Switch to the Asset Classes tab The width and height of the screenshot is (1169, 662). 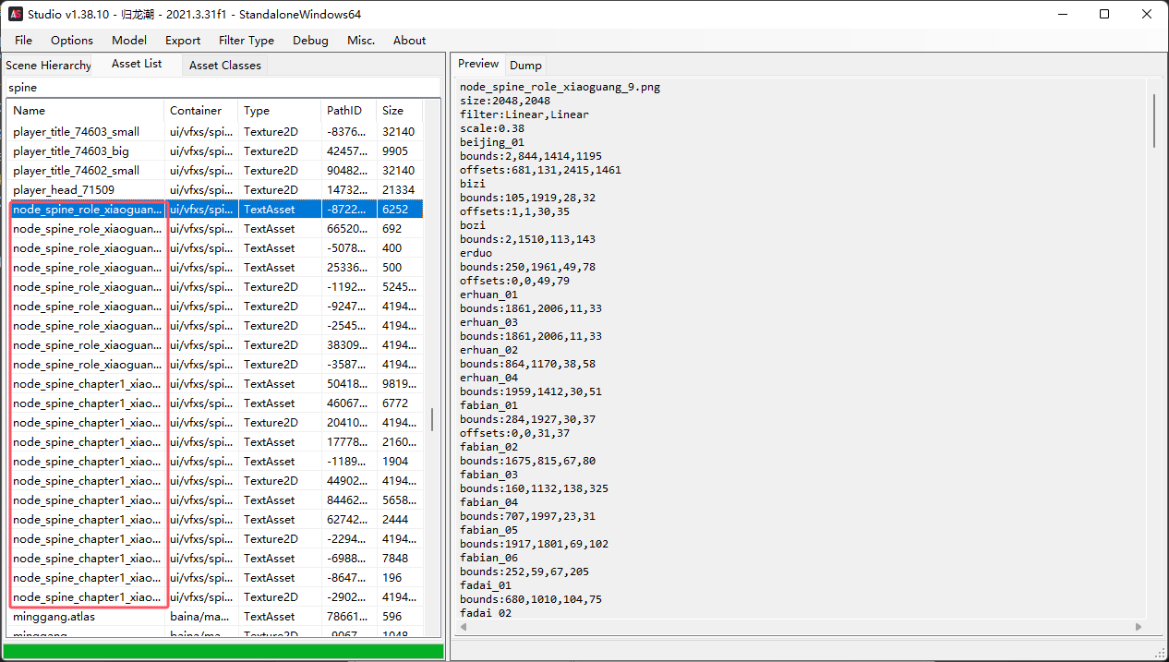coord(225,66)
